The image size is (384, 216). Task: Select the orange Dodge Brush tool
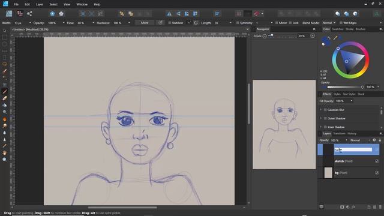coord(4,119)
